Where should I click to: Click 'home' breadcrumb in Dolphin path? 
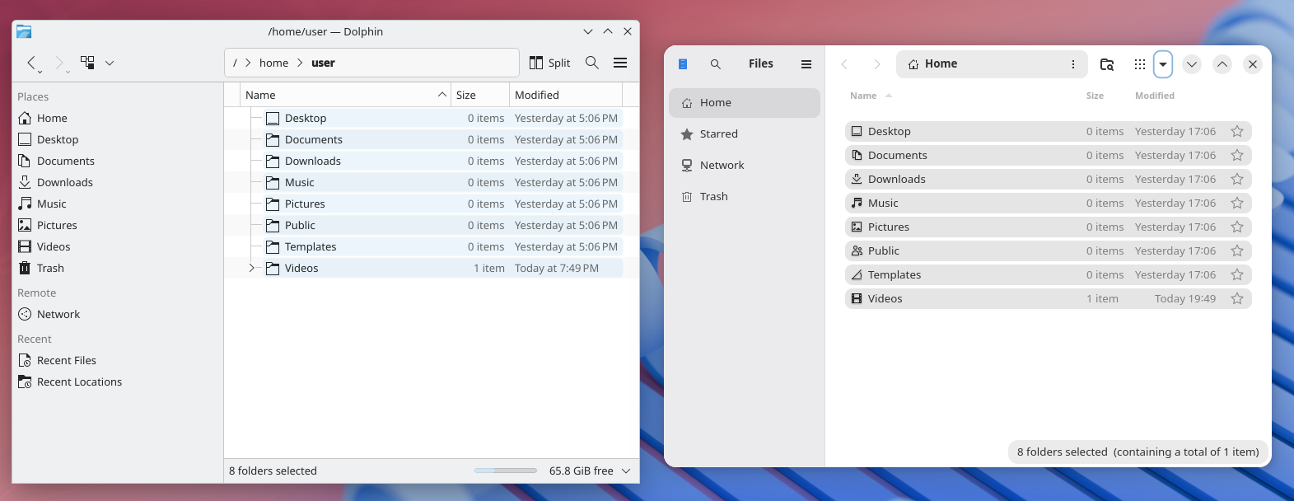point(273,63)
